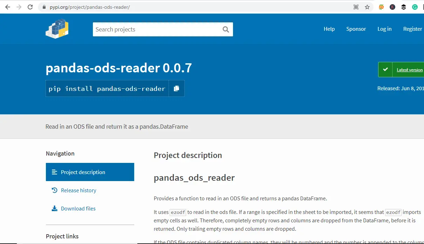Screen dimensions: 424x244
Task: Select the summary 'Read in an ODS file' text
Action: [x=117, y=127]
